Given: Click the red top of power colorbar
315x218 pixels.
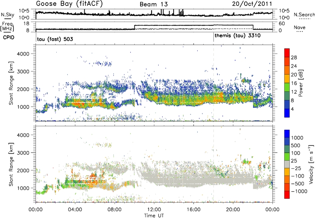Looking at the screenshot, I should pyautogui.click(x=287, y=53).
